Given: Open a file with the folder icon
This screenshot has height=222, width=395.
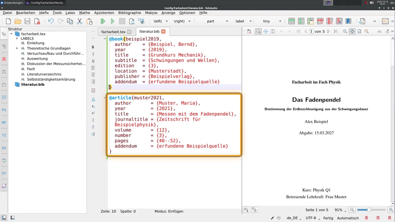Looking at the screenshot, I should tap(18, 21).
